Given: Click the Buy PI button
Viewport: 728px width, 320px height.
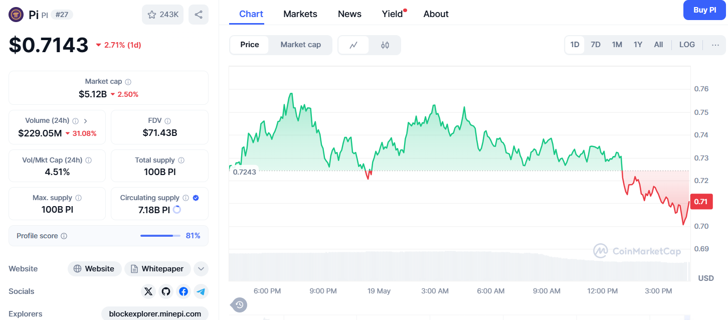Looking at the screenshot, I should click(x=704, y=10).
